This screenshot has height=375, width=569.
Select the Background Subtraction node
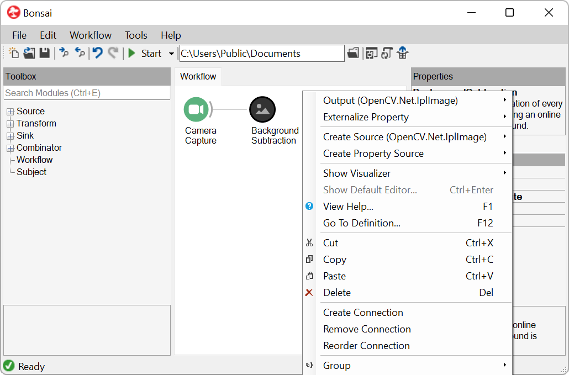[x=262, y=109]
